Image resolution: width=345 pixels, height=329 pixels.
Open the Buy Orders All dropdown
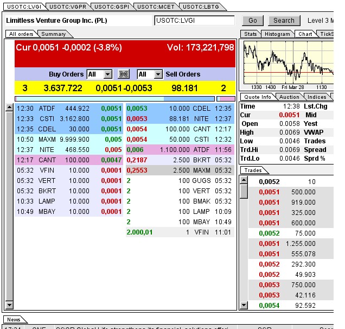pyautogui.click(x=100, y=74)
